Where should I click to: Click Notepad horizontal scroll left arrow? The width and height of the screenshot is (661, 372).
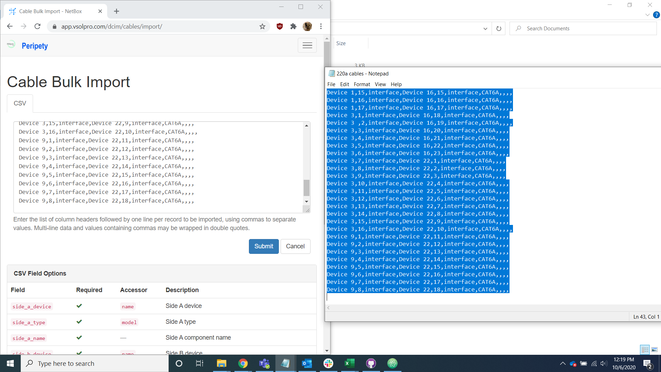(x=328, y=308)
